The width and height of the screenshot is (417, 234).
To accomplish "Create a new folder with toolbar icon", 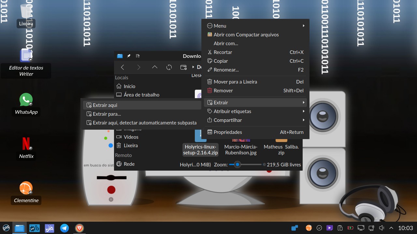I will 183,67.
